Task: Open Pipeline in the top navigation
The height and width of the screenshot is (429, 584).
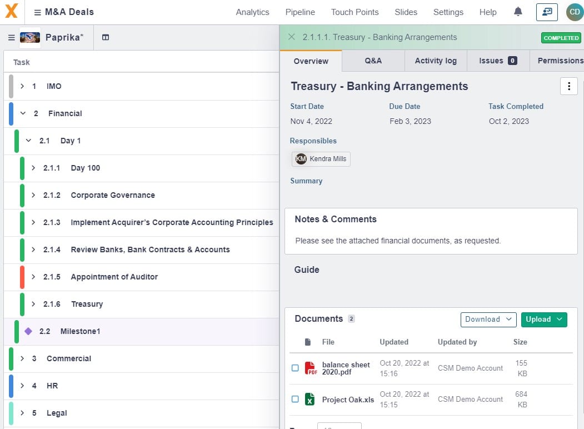Action: pyautogui.click(x=300, y=12)
